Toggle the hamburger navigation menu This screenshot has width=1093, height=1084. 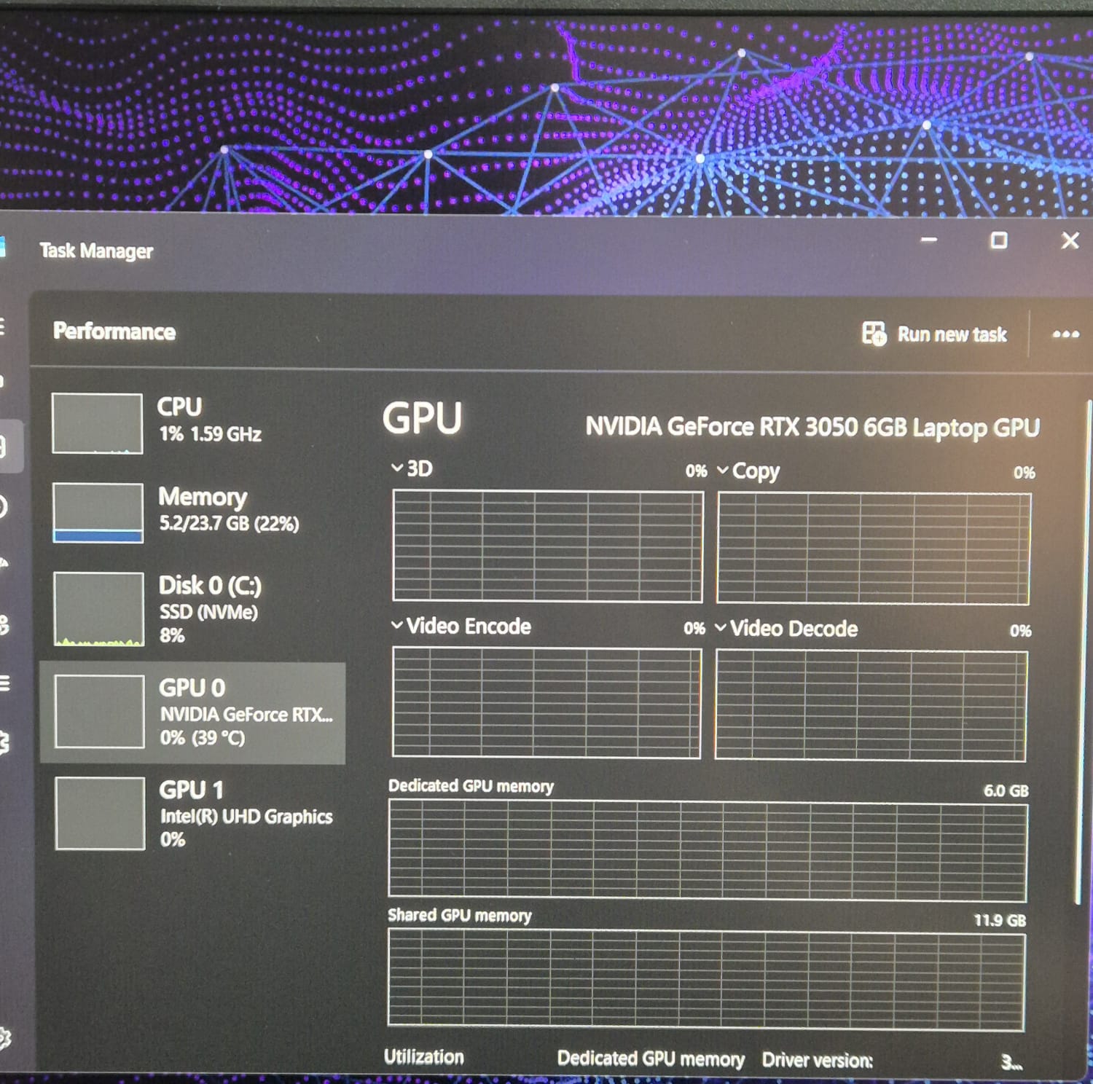(3, 326)
